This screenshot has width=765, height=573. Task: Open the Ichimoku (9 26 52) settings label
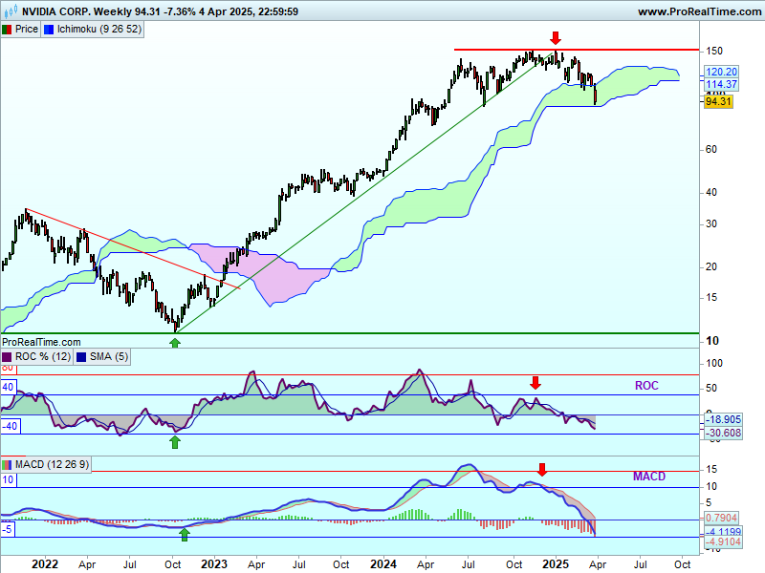tap(99, 30)
